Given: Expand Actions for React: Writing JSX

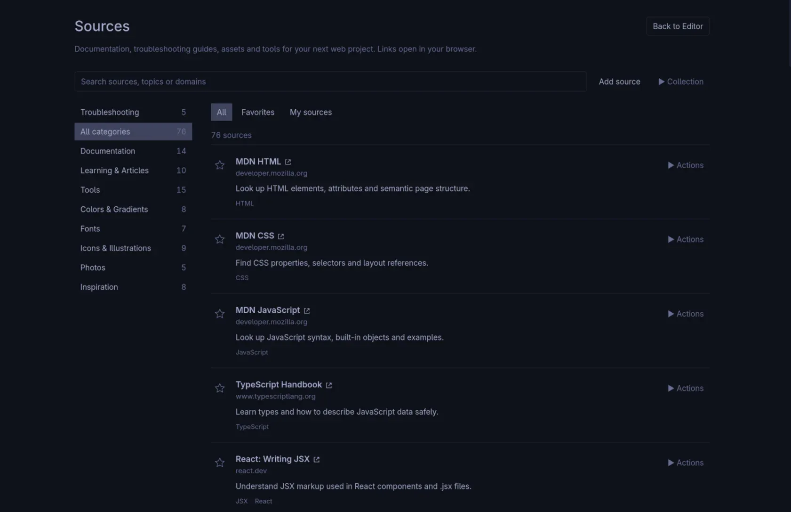Looking at the screenshot, I should point(686,463).
